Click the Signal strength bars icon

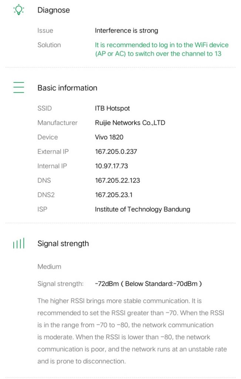pyautogui.click(x=18, y=244)
